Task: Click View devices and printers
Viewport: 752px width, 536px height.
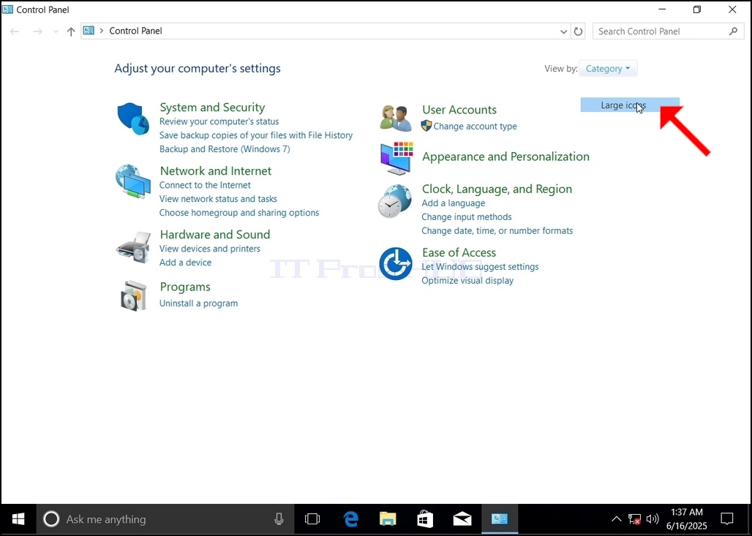Action: [210, 249]
